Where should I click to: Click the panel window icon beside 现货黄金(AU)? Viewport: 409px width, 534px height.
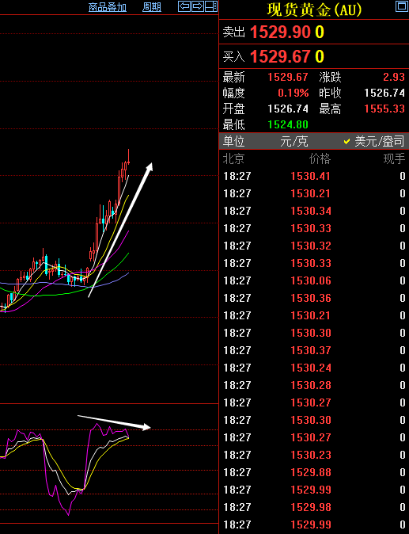coord(402,6)
